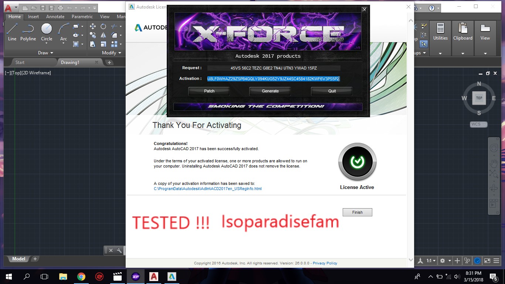This screenshot has width=505, height=284.
Task: Toggle the ViewCube TOP face
Action: pos(479,98)
